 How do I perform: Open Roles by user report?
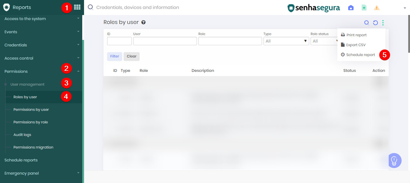(x=44, y=97)
